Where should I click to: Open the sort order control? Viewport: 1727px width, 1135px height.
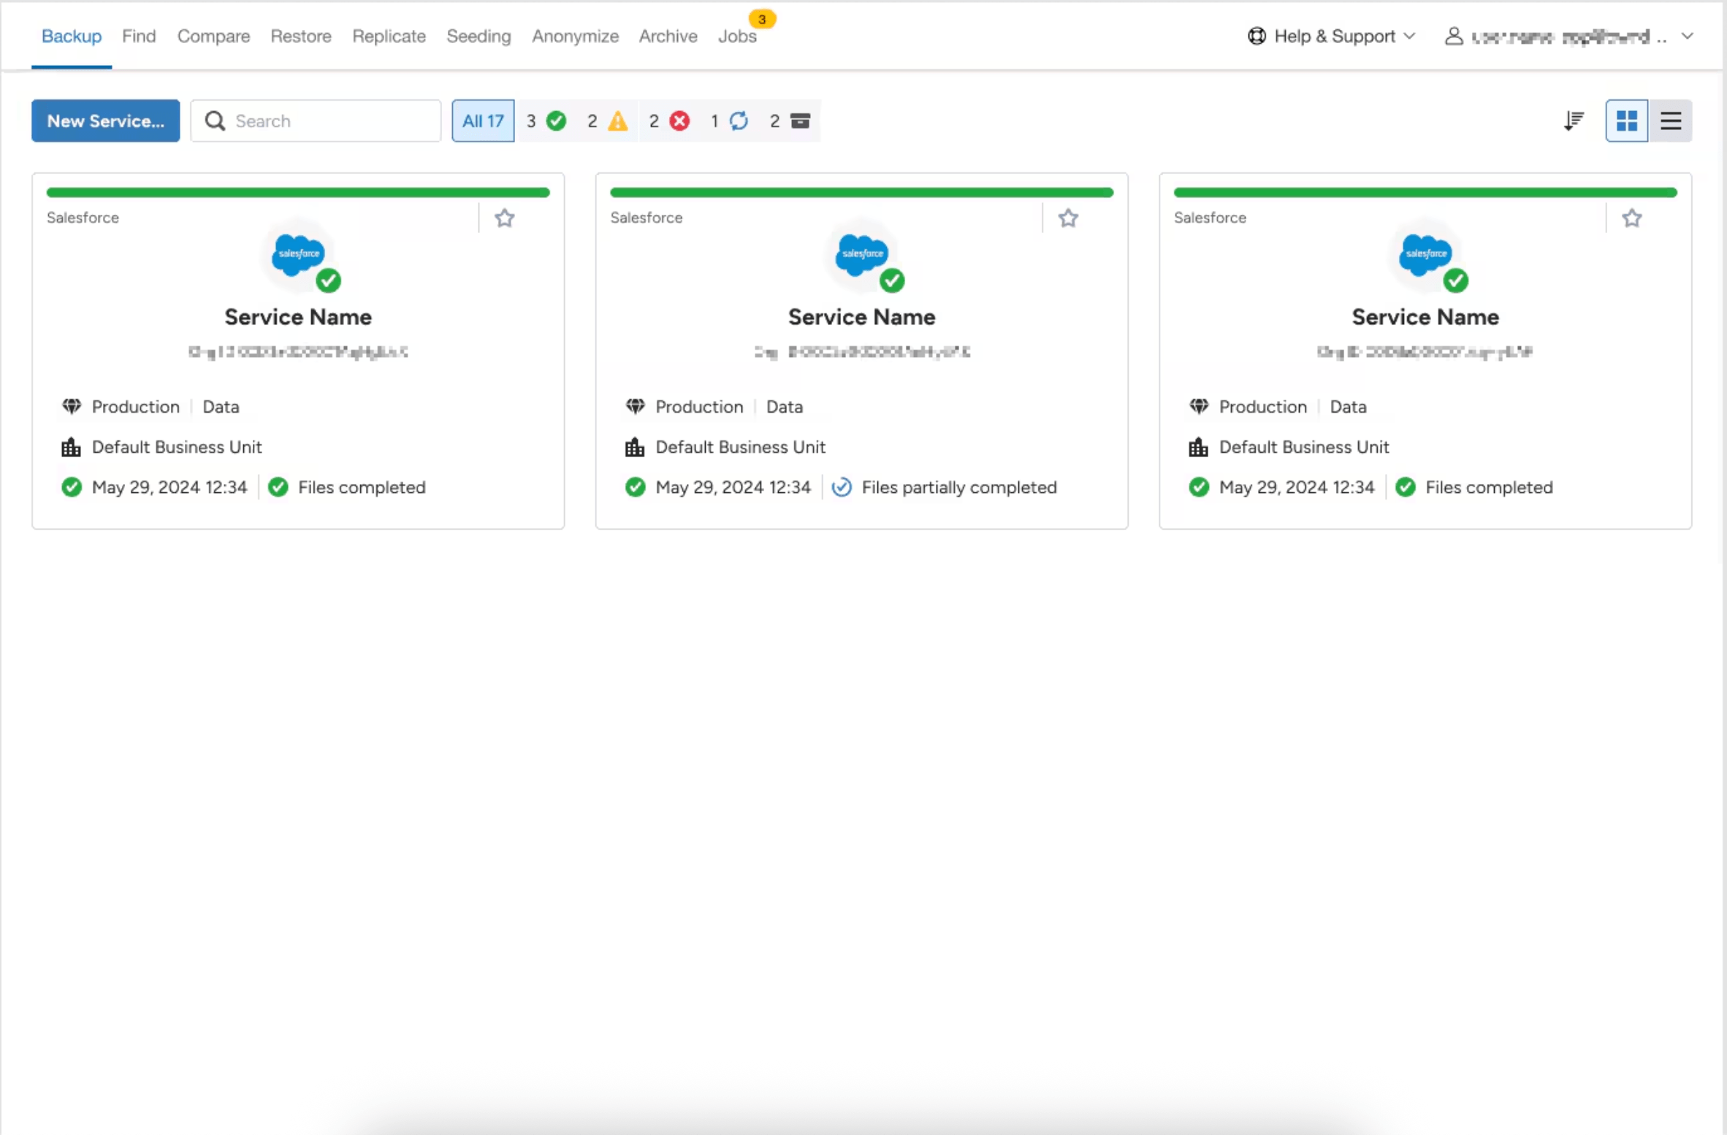coord(1574,121)
